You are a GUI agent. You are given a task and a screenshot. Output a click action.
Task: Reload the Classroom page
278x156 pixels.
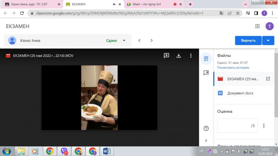[22, 13]
